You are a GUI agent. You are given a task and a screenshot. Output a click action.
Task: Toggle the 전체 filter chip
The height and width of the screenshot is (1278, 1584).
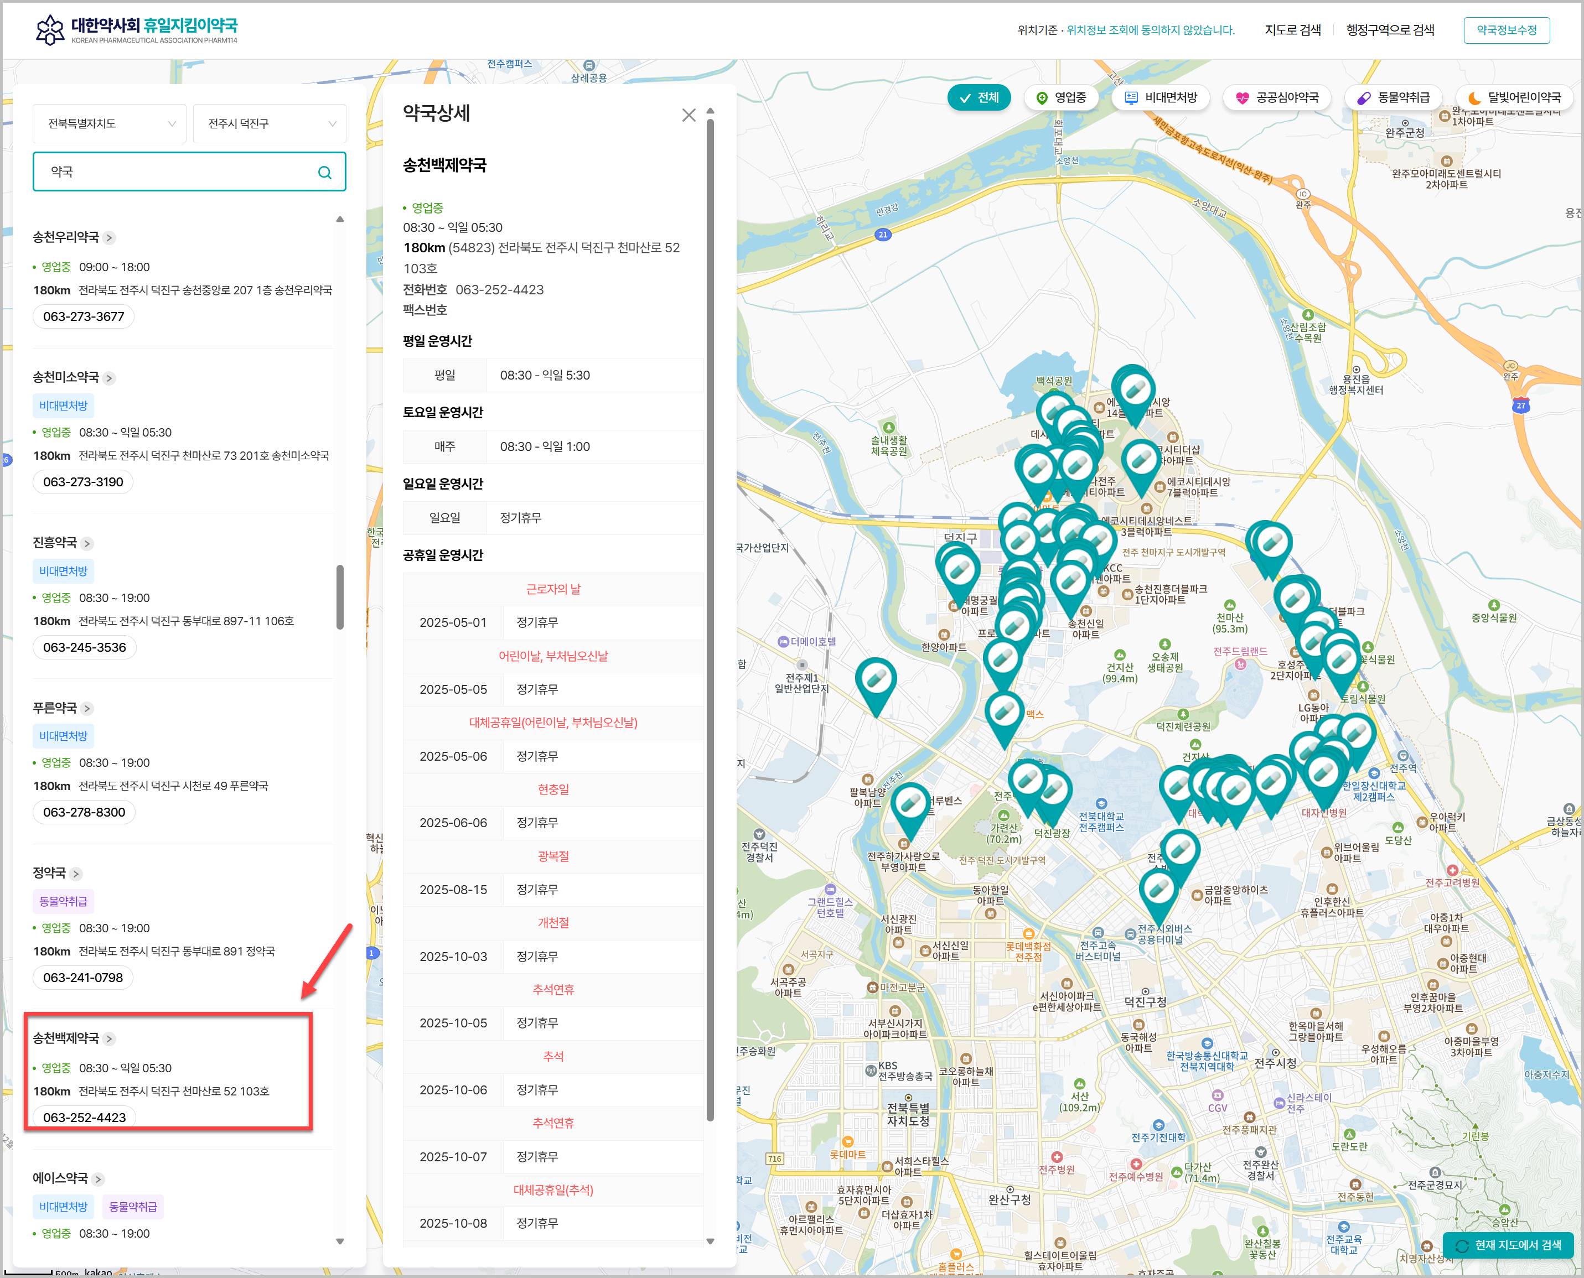point(978,97)
